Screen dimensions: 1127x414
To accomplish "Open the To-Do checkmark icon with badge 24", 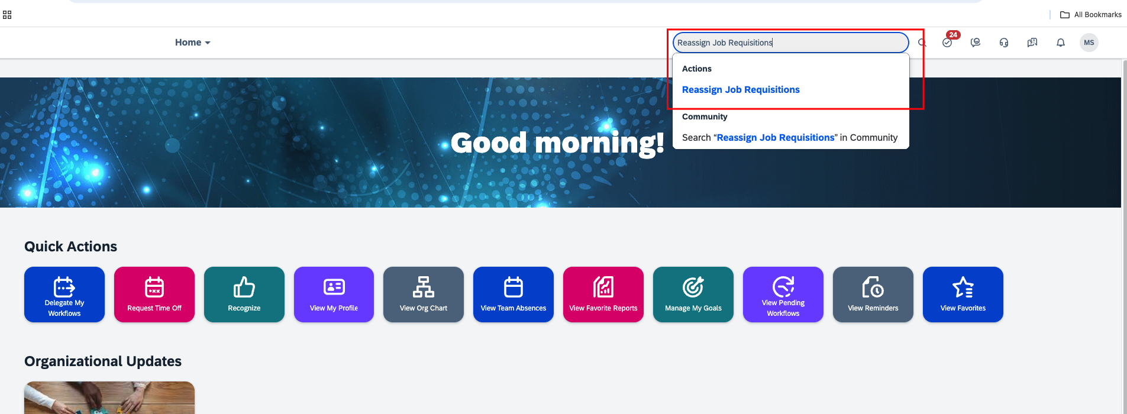I will tap(948, 43).
